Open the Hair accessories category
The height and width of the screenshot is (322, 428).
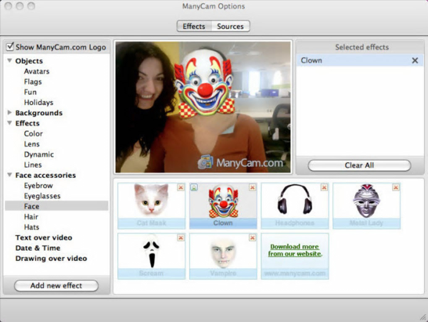click(x=31, y=217)
